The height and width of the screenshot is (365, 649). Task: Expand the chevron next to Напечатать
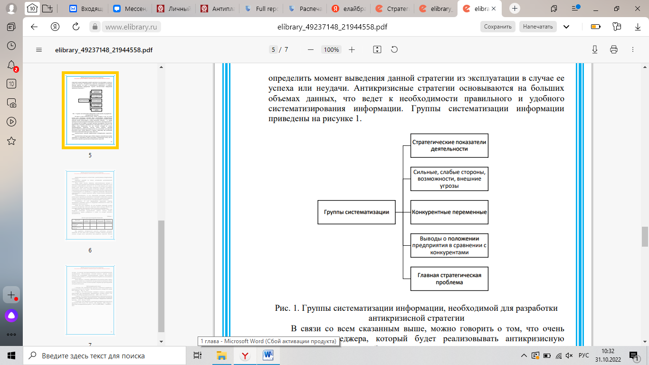click(567, 27)
